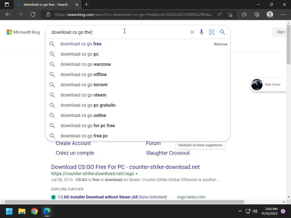Choose suggestion 'download cs go torrent'
This screenshot has width=291, height=218.
[138, 85]
